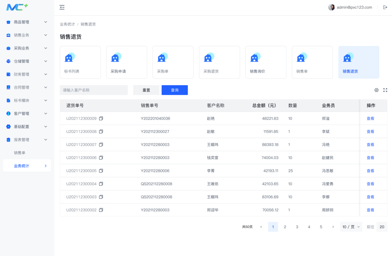
Task: Click the 标书模块 sidebar icon
Action: pyautogui.click(x=8, y=100)
